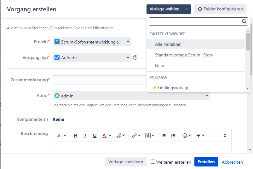Click the 'Erstellen' button
The image size is (253, 169).
point(206,162)
